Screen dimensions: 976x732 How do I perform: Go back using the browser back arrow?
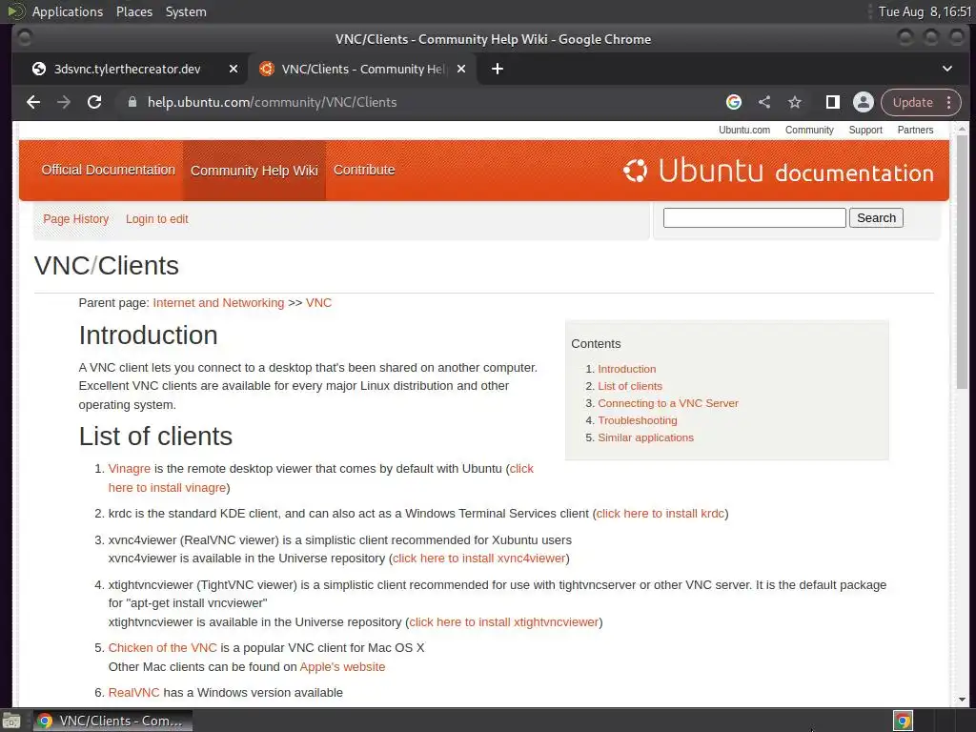(33, 102)
